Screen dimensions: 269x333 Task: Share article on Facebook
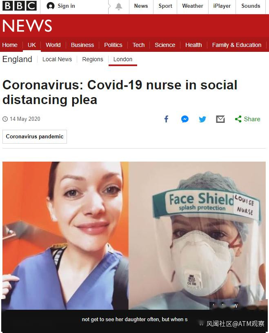coord(167,119)
